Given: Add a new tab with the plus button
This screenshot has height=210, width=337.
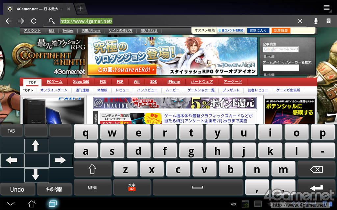Looking at the screenshot, I should click(x=81, y=9).
